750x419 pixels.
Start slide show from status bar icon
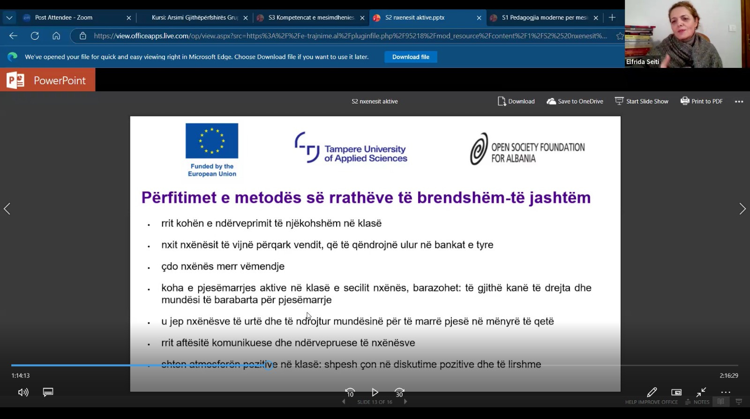(739, 402)
